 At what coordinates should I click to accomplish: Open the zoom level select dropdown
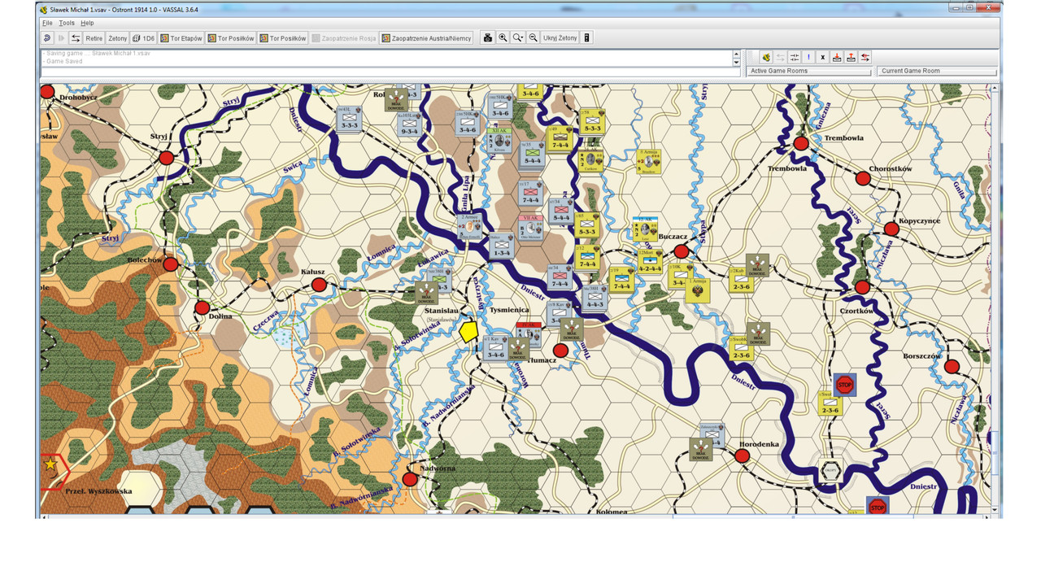coord(518,38)
